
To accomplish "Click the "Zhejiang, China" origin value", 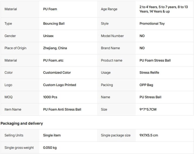I will [x=55, y=48].
